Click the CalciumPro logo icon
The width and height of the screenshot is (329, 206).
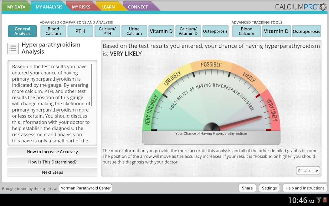323,7
